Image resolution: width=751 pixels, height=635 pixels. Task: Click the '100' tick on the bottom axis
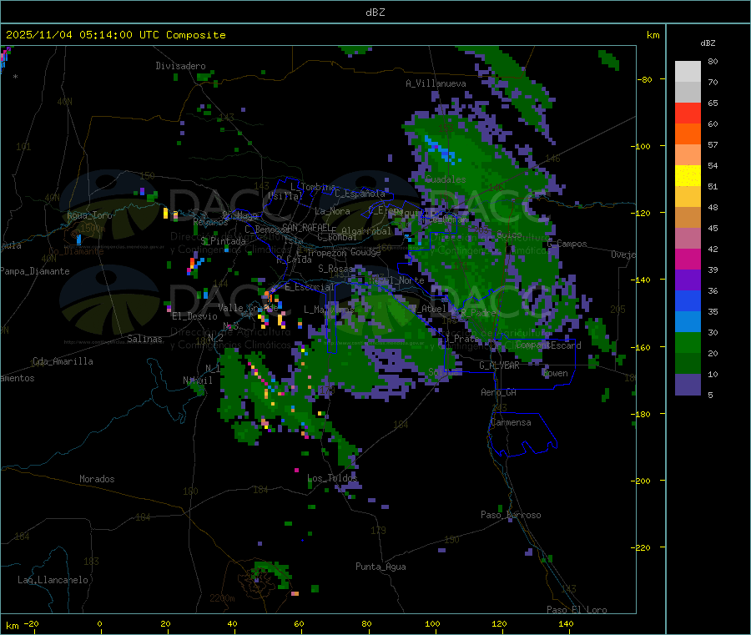pyautogui.click(x=432, y=624)
